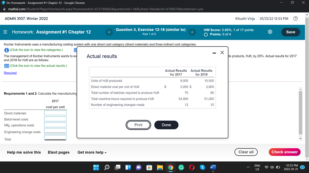Open Microsoft Word in taskbar
Screen dimensions: 309x173
click(213, 168)
